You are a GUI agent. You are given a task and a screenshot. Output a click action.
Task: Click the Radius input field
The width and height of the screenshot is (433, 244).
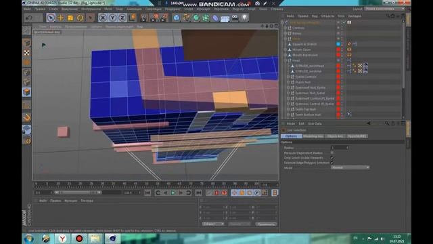340,148
